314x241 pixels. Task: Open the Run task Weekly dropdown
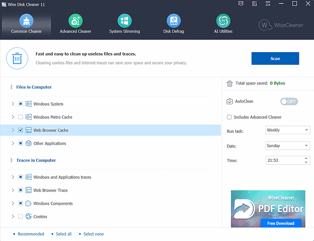coord(287,130)
